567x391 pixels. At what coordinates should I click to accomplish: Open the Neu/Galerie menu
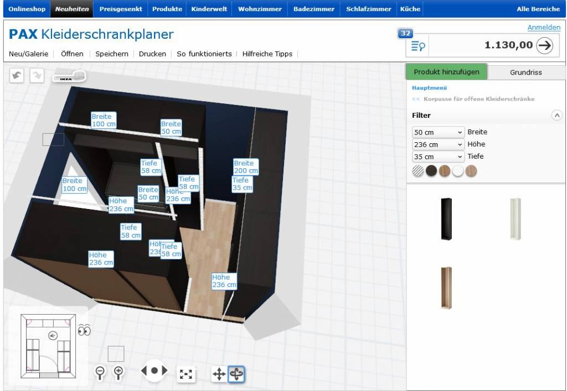pyautogui.click(x=29, y=54)
